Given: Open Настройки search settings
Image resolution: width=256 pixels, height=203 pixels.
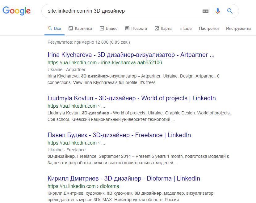Looking at the screenshot, I should [209, 28].
